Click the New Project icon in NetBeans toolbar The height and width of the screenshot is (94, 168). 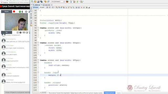(x=35, y=2)
